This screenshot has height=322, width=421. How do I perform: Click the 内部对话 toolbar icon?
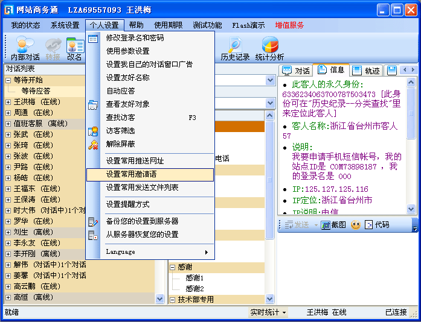pyautogui.click(x=25, y=48)
